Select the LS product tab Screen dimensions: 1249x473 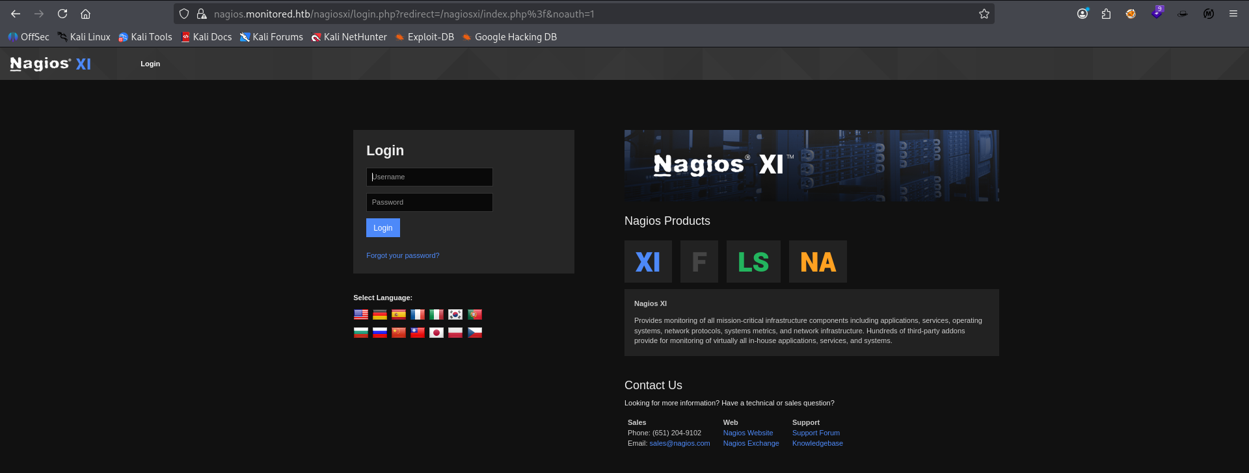point(753,261)
